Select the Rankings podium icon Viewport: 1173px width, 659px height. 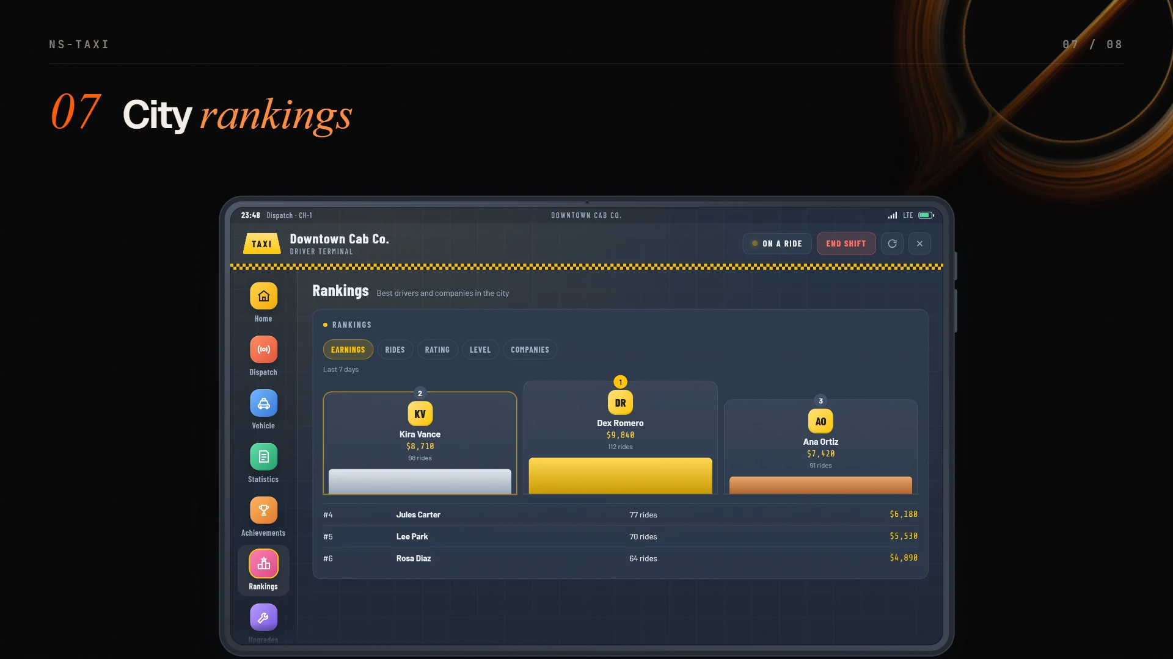coord(263,564)
